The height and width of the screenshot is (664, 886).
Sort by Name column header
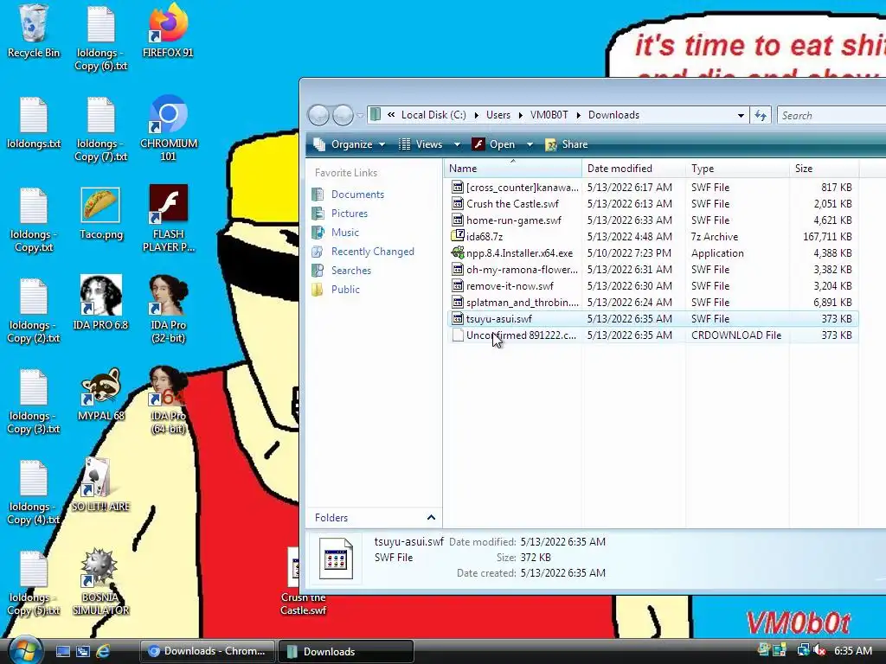(x=513, y=169)
